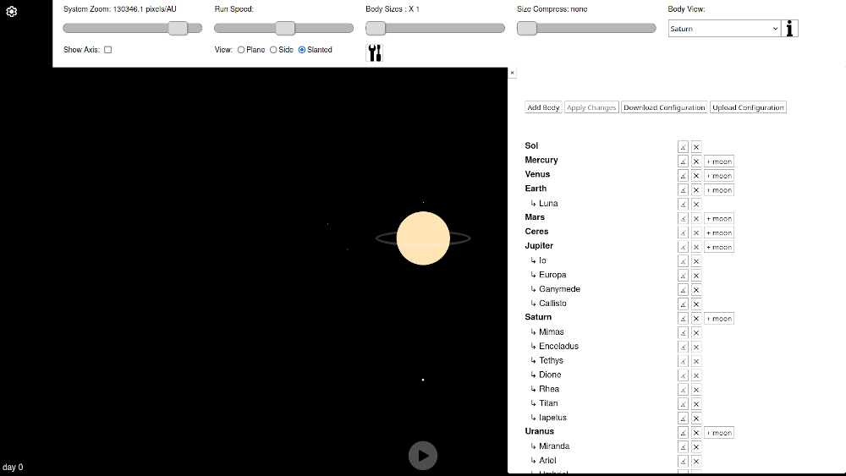The width and height of the screenshot is (846, 476).
Task: Add a moon to Jupiter
Action: [x=718, y=247]
